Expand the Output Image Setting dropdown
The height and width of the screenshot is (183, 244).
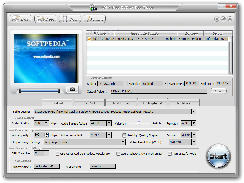pyautogui.click(x=123, y=142)
